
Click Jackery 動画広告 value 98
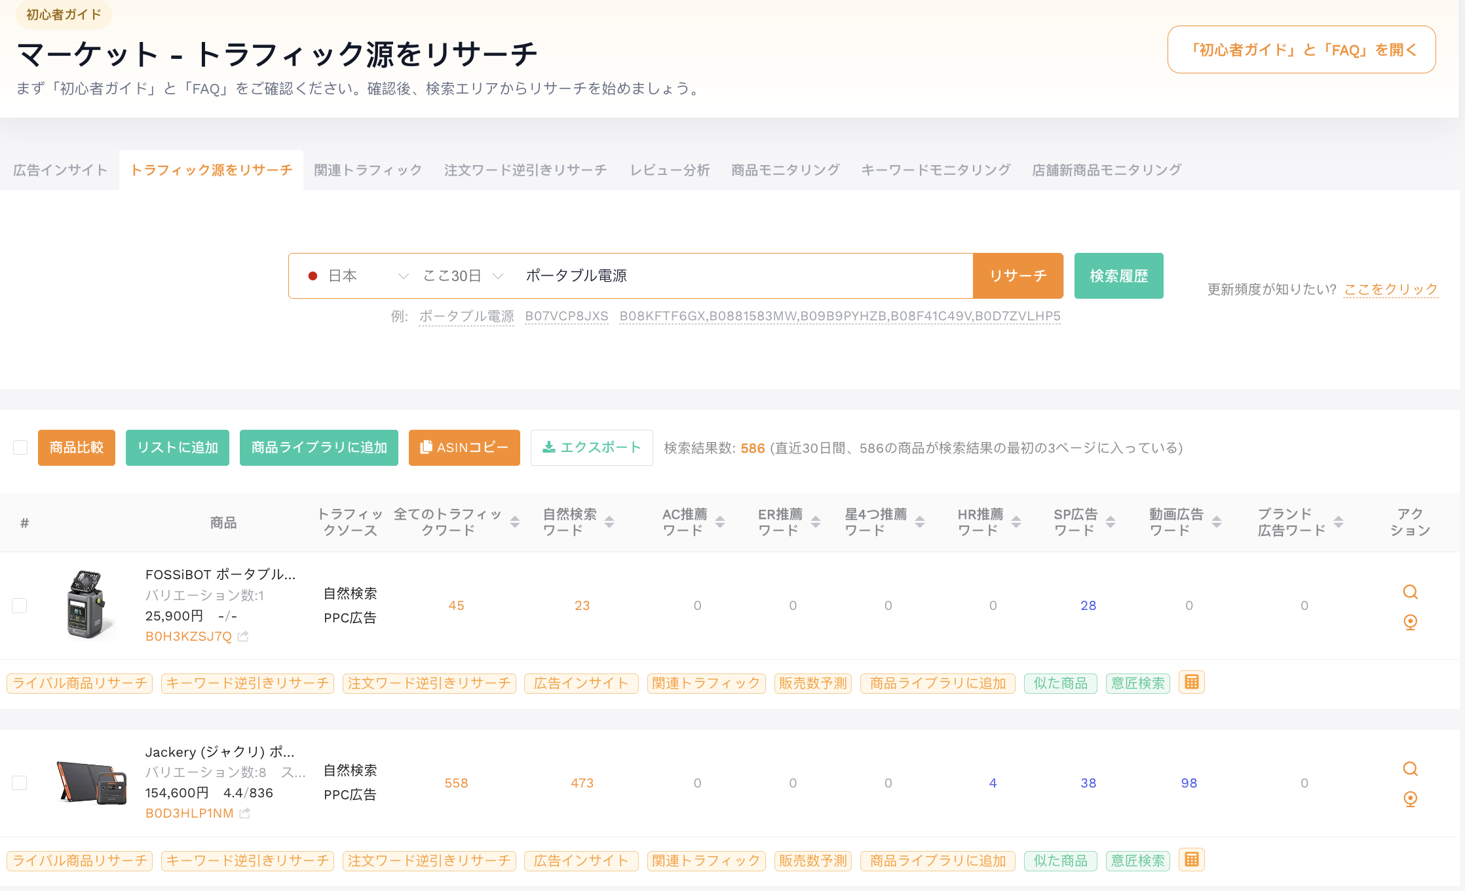[x=1189, y=783]
